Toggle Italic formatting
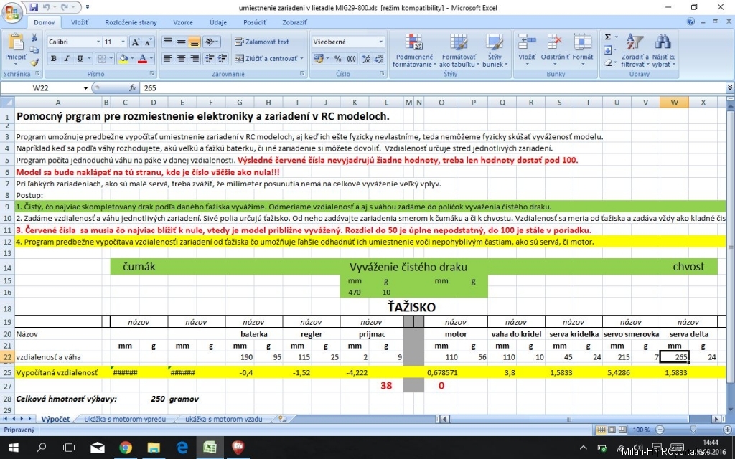The image size is (735, 459). pyautogui.click(x=67, y=59)
